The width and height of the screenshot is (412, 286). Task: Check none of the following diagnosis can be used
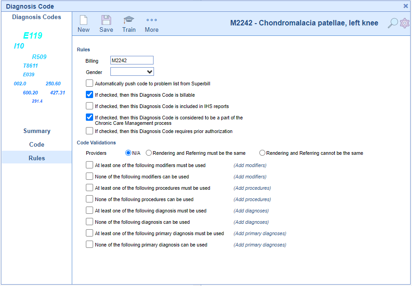pos(89,222)
